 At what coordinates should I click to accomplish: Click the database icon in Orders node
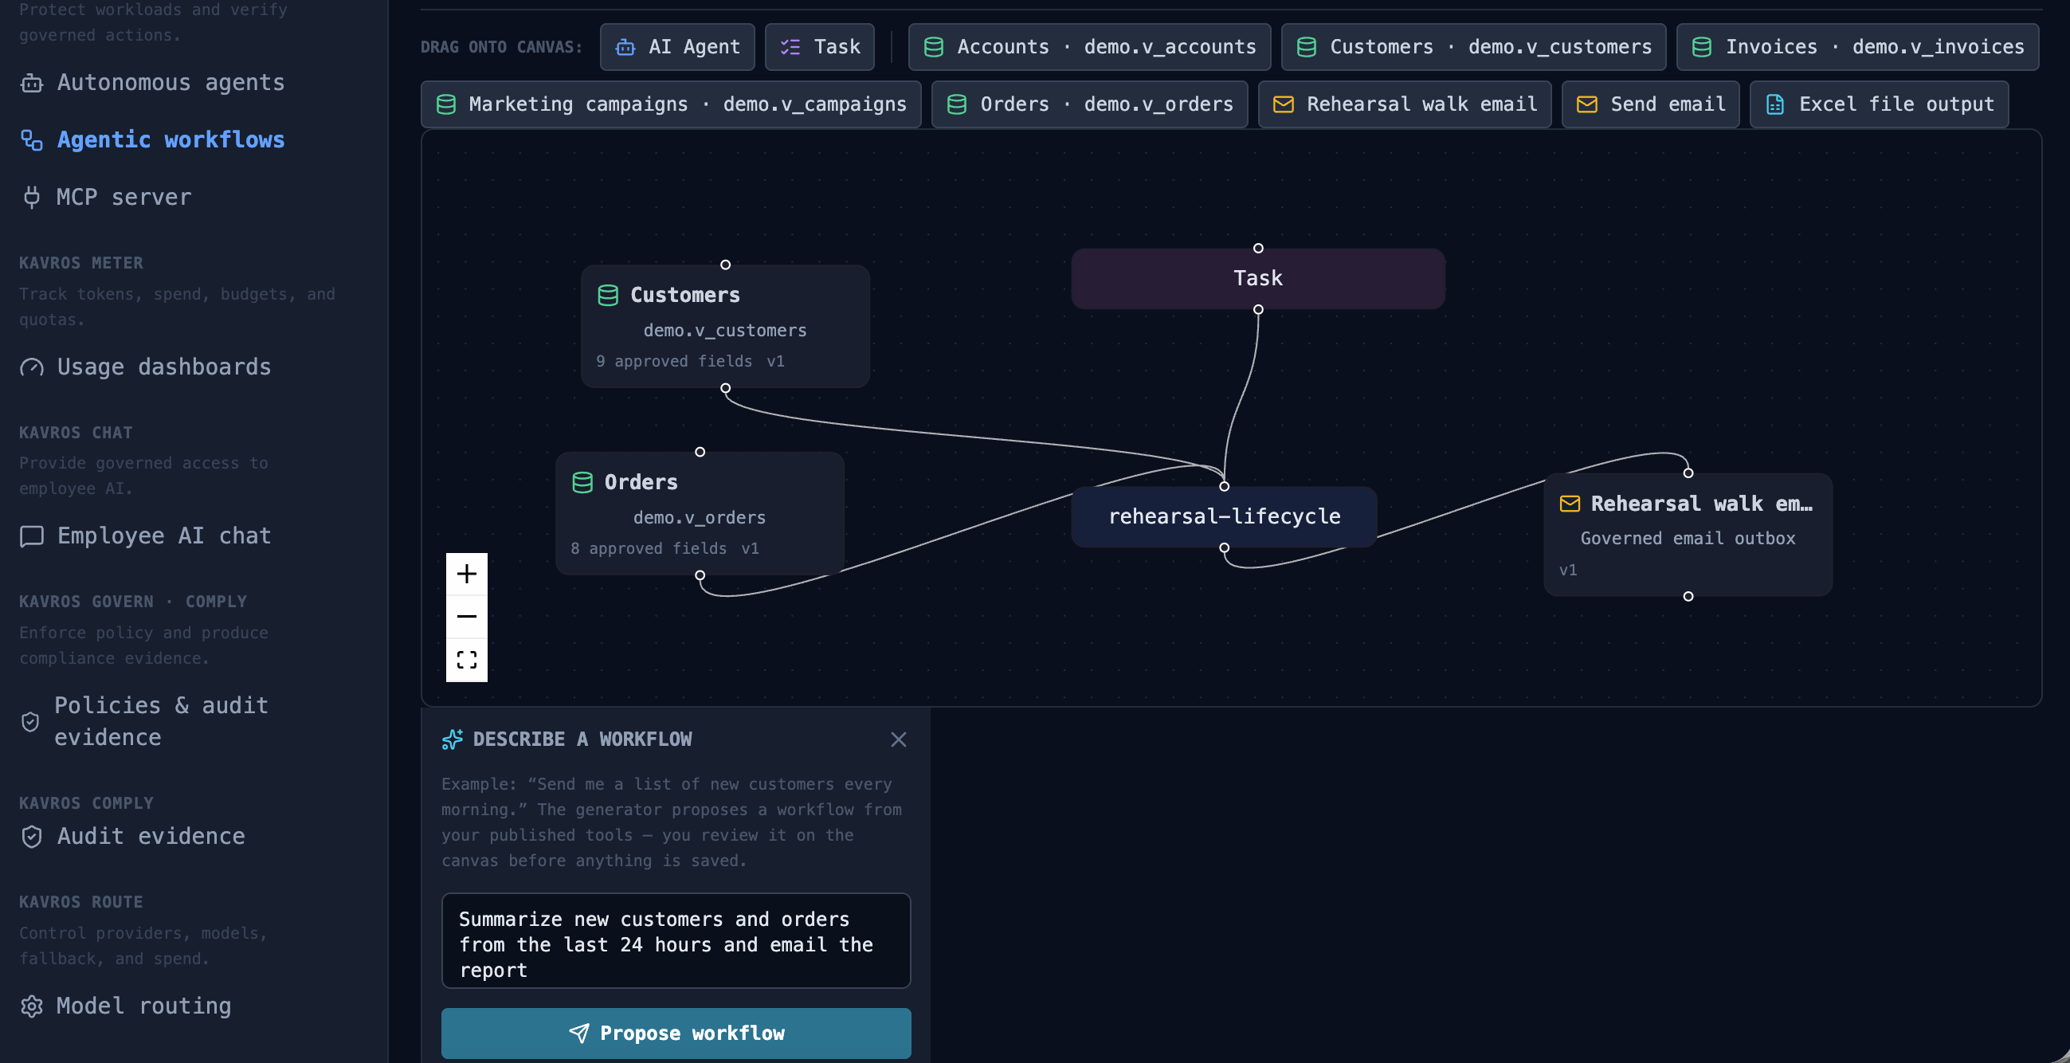[582, 483]
